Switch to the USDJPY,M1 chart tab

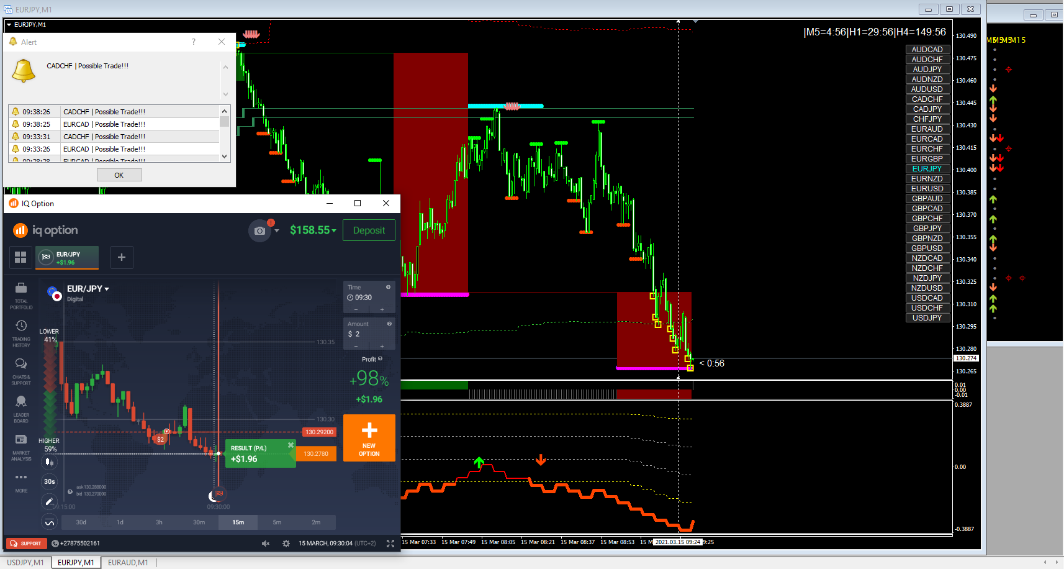click(25, 563)
